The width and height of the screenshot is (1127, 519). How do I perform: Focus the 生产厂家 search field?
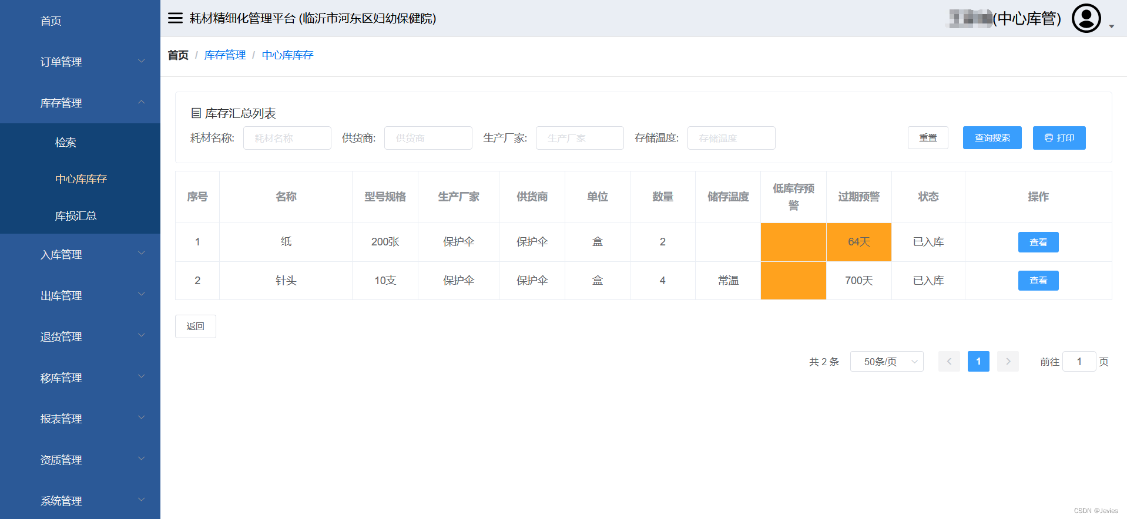580,138
